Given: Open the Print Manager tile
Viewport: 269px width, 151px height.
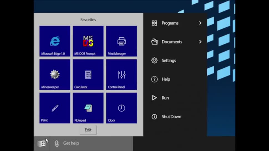Looking at the screenshot, I should pos(121,41).
